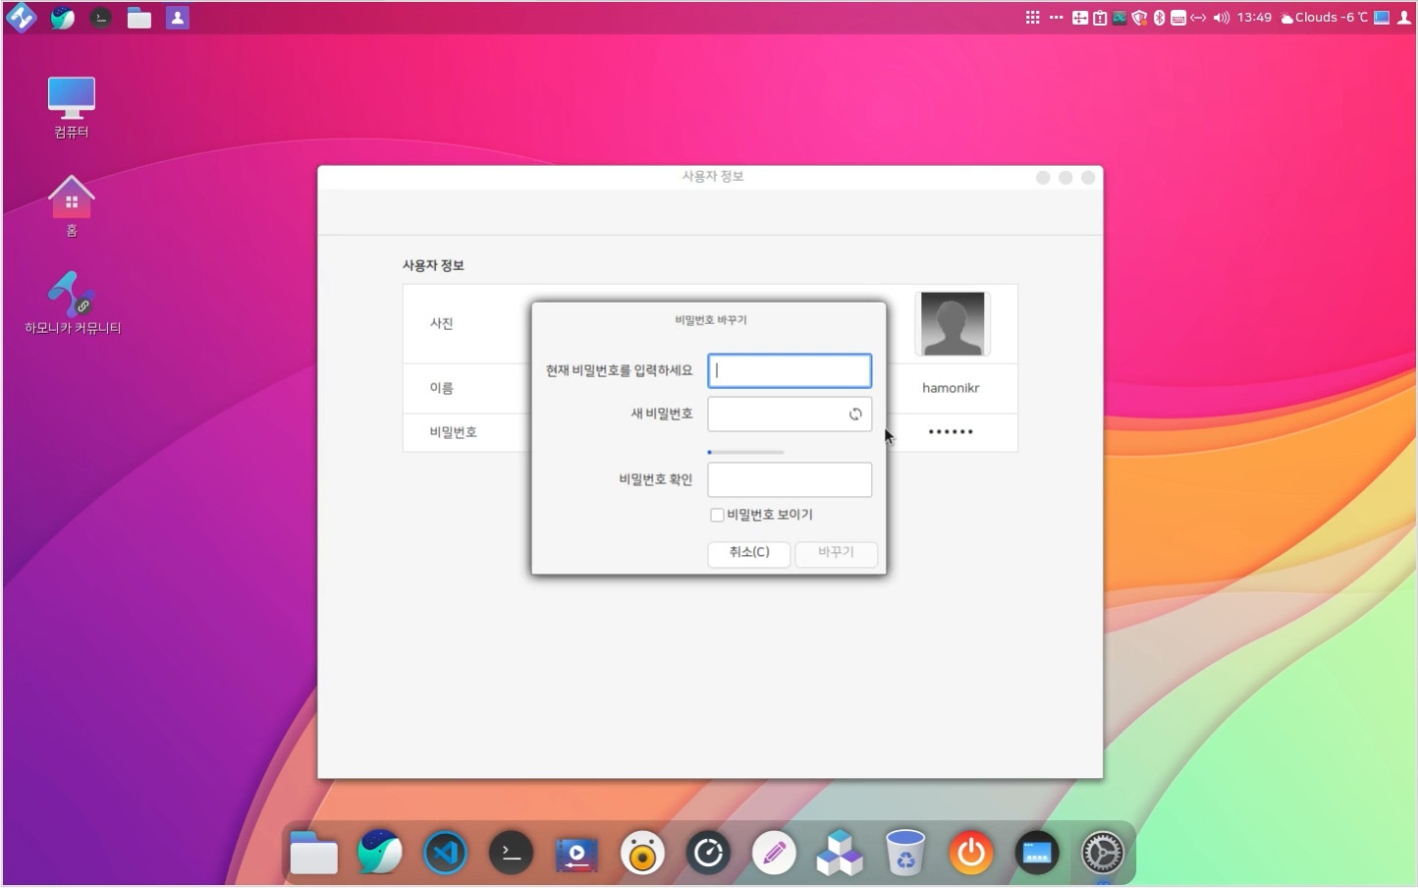
Task: Click the 바꾸기 button
Action: [836, 553]
